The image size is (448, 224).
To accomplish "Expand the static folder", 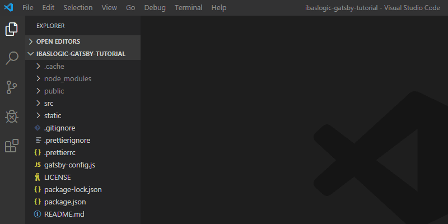I will coord(53,115).
